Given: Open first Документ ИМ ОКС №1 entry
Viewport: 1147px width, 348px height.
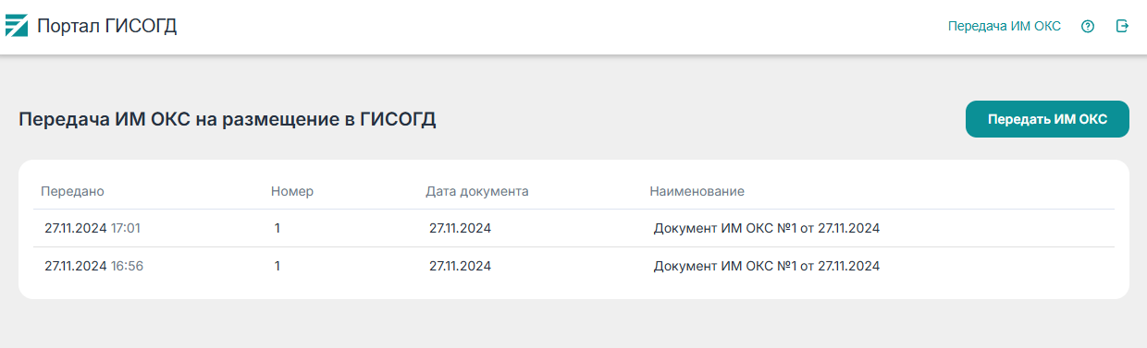Looking at the screenshot, I should pyautogui.click(x=767, y=228).
